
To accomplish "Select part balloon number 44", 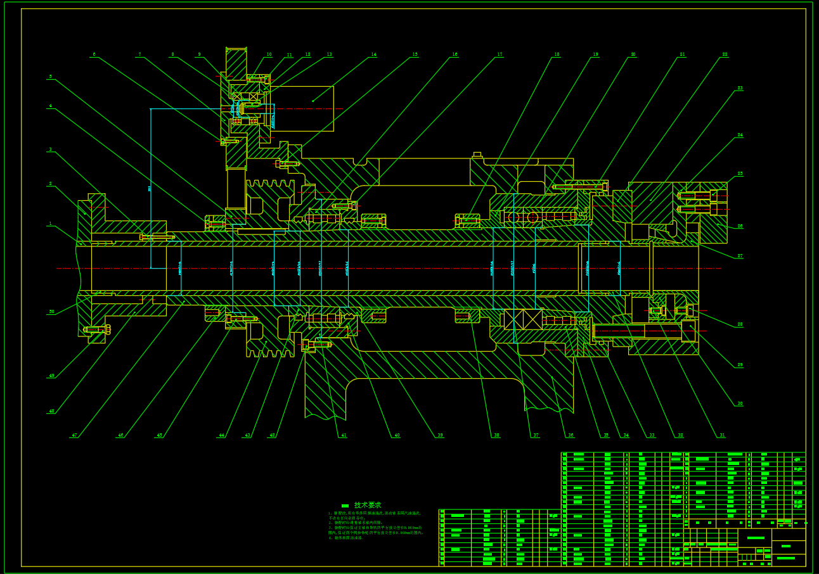I will (221, 435).
